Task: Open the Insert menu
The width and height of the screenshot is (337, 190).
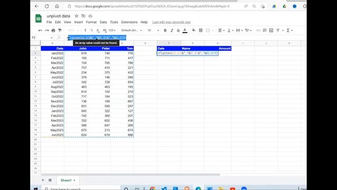Action: (x=78, y=22)
